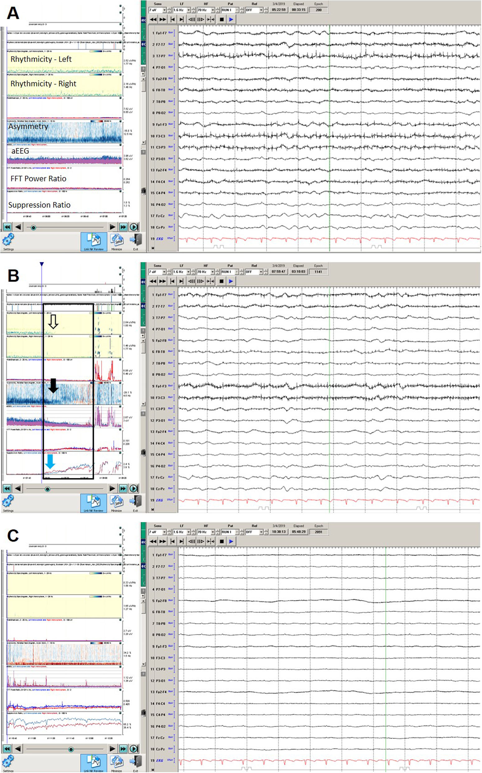
Task: Open the Sens 7 uV dropdown in panel A
Action: pyautogui.click(x=165, y=10)
